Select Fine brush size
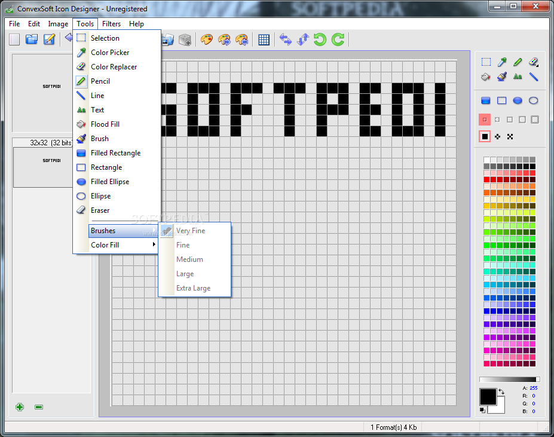This screenshot has height=437, width=554. (x=195, y=245)
